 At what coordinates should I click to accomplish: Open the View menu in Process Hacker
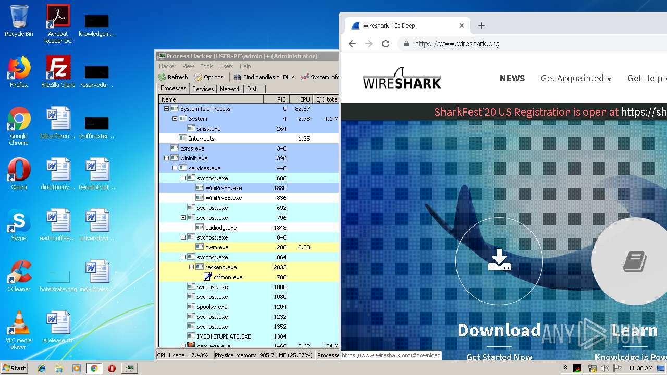coord(188,66)
